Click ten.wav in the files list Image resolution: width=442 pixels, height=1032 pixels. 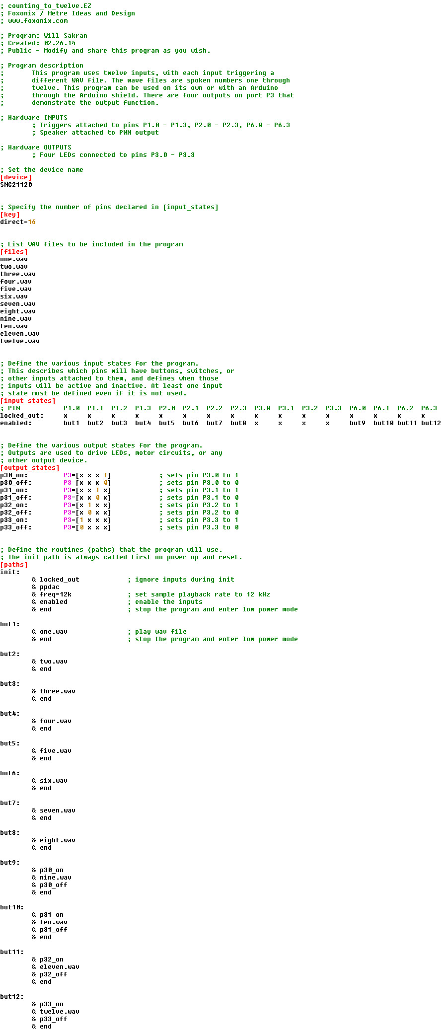tap(14, 326)
